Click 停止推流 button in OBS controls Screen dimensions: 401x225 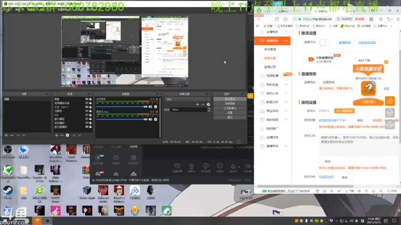tap(230, 99)
